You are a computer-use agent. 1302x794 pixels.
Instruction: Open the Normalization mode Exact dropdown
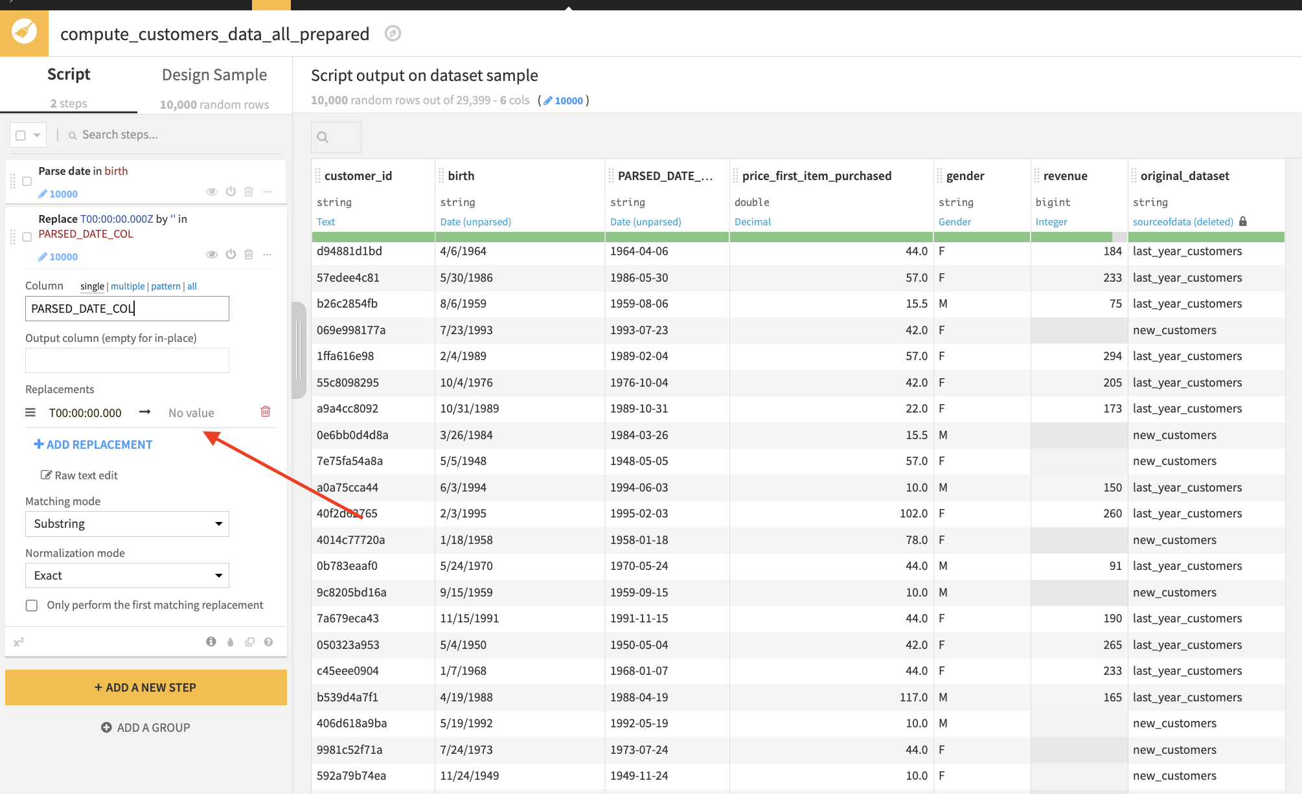point(127,576)
